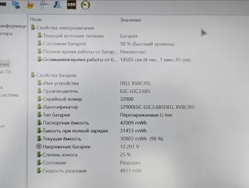Click the wear level value '25 %'

coord(125,154)
